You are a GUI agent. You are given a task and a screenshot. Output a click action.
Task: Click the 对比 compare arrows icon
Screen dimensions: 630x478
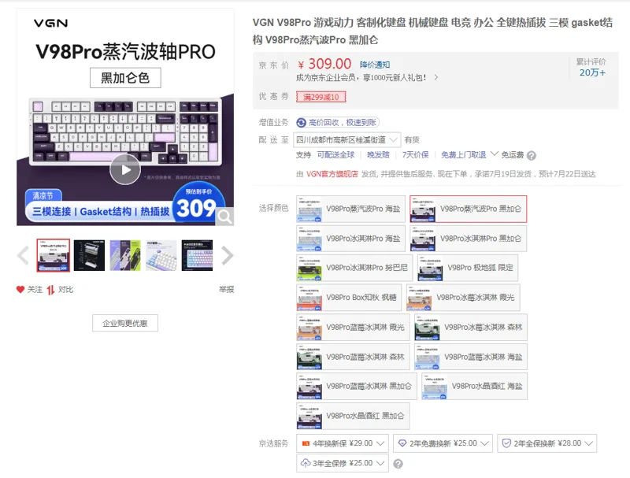coord(50,290)
